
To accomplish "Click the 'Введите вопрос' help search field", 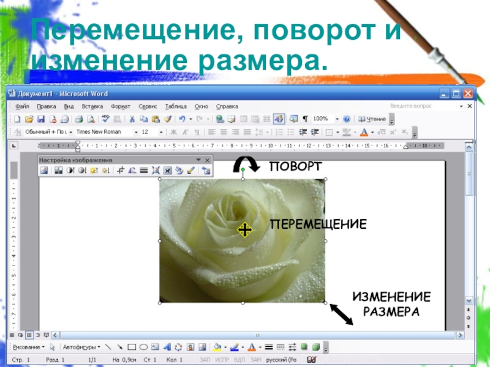I will (x=423, y=106).
